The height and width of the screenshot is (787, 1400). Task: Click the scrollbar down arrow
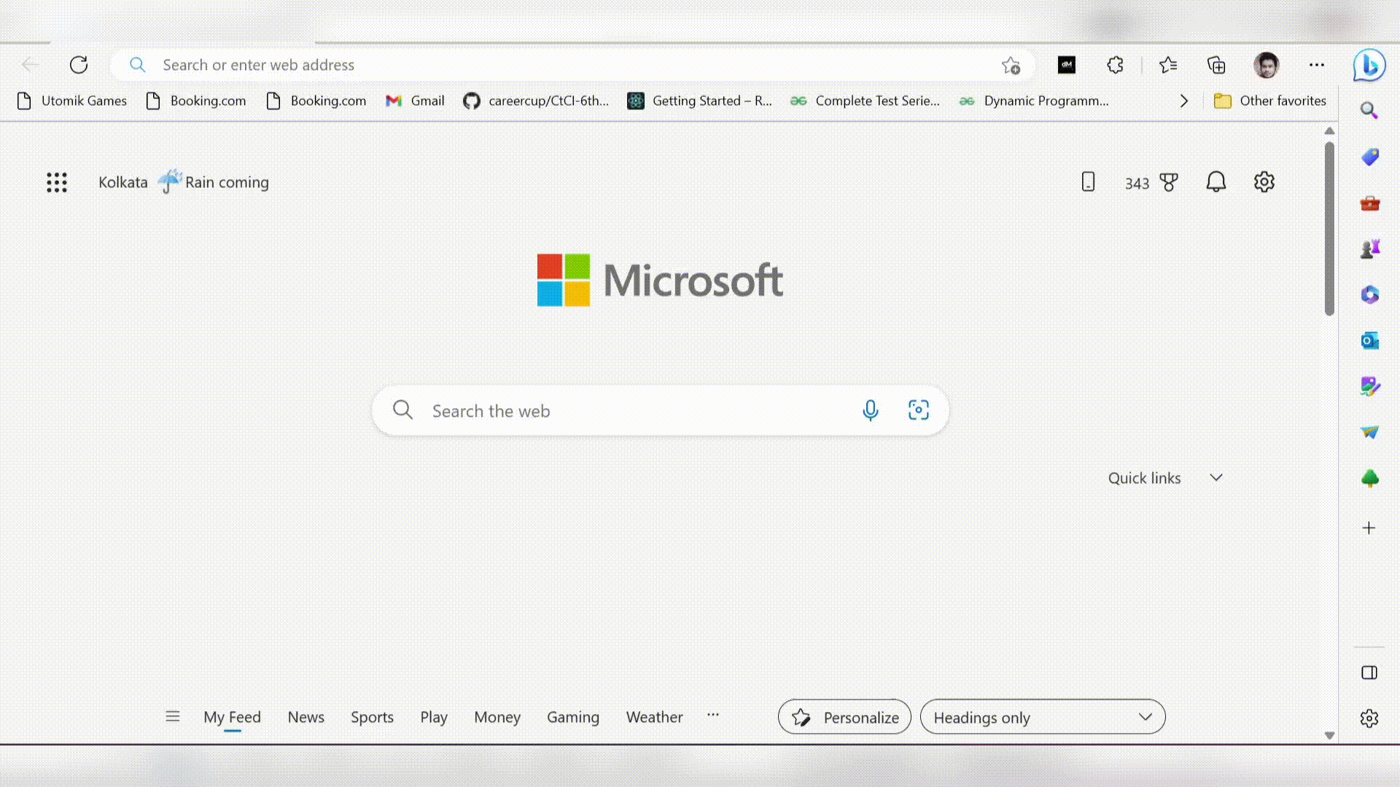1329,735
